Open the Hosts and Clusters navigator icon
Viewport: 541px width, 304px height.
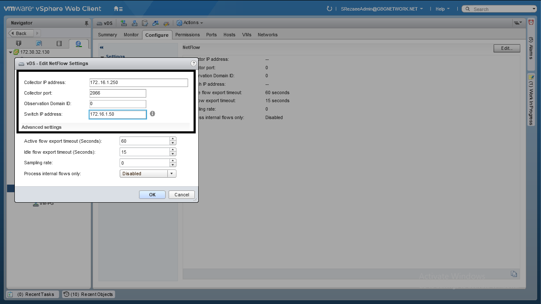[19, 43]
